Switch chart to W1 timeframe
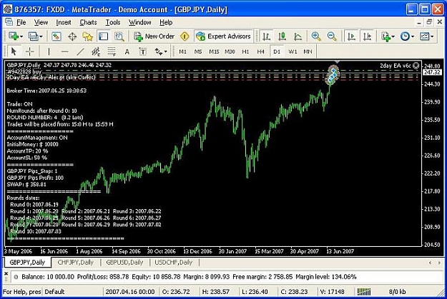The image size is (447, 299). click(293, 52)
